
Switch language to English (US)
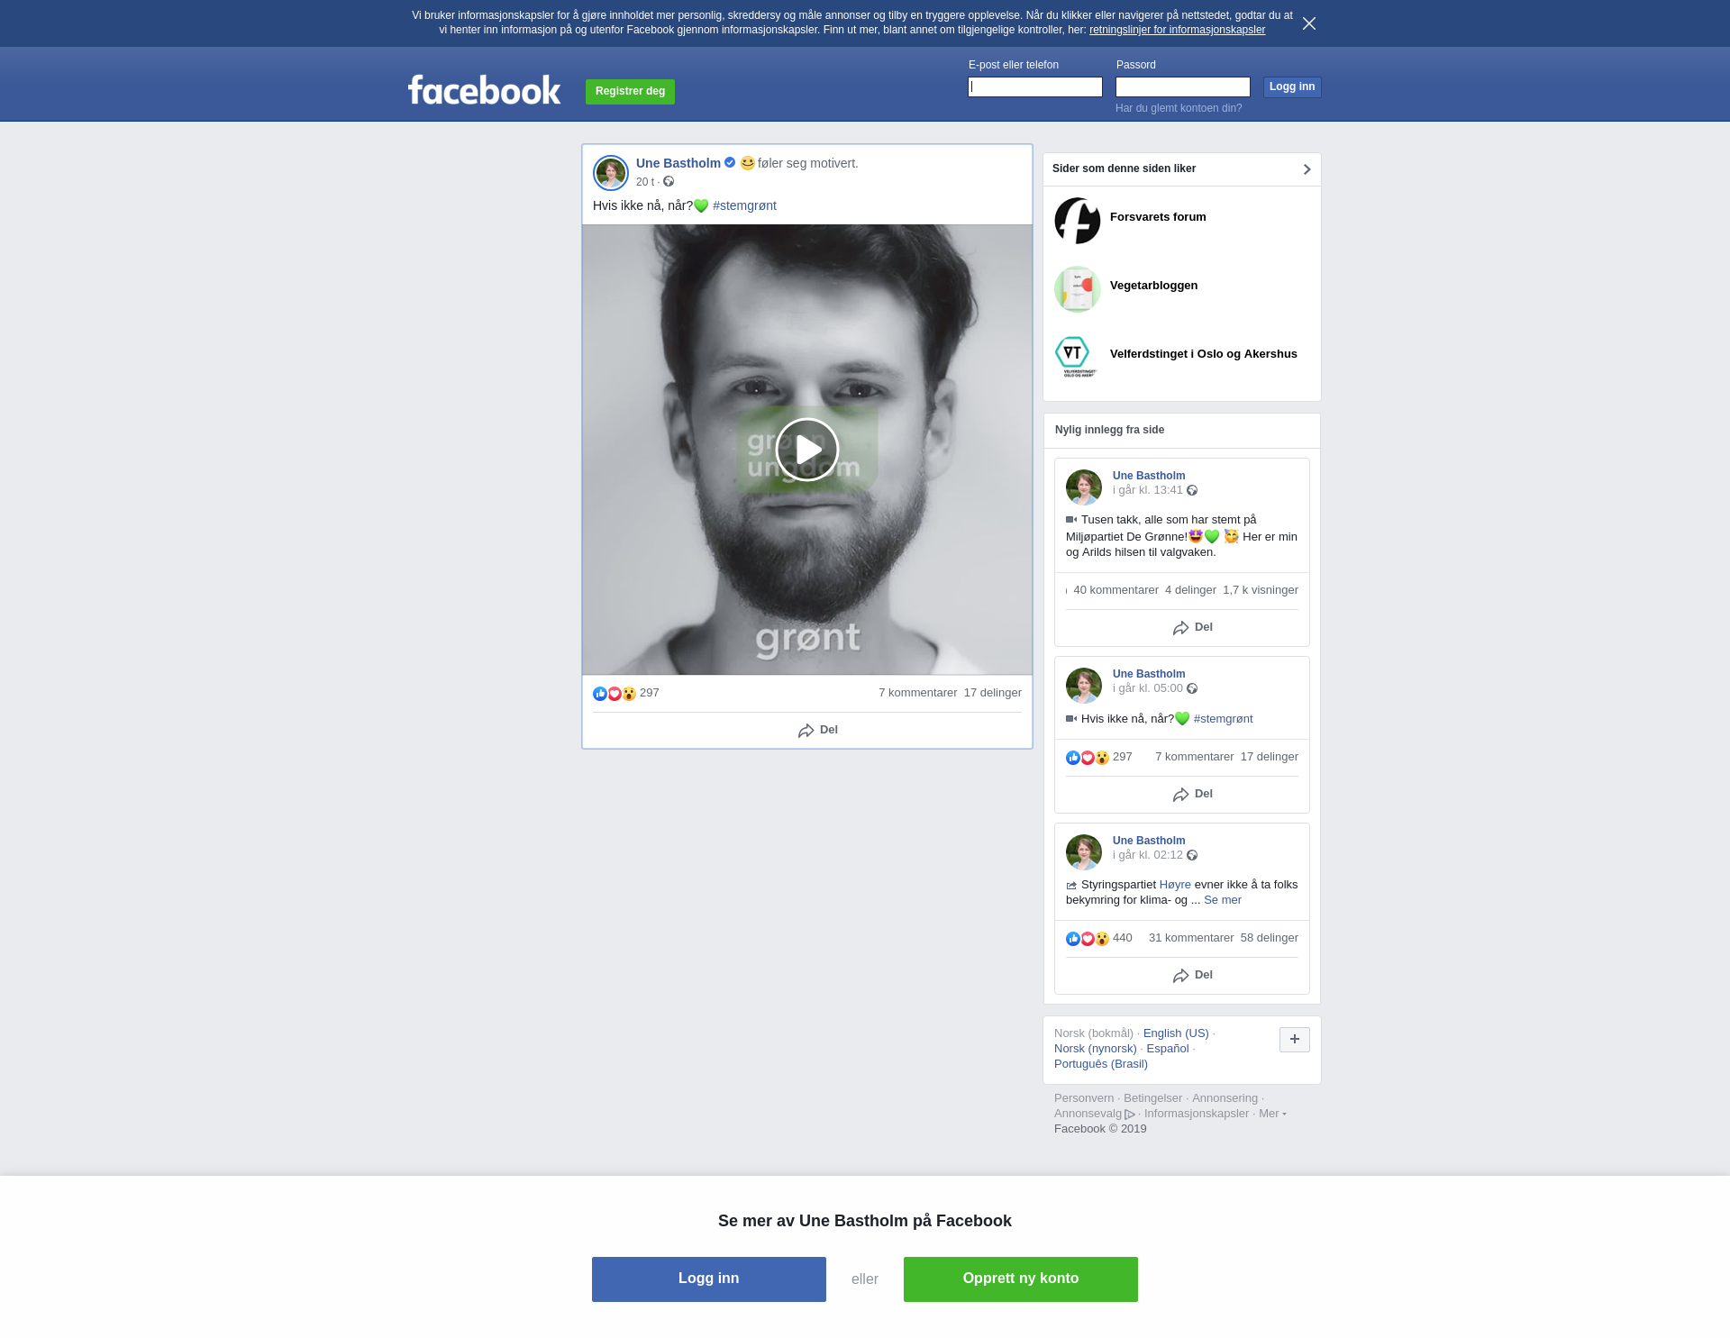tap(1175, 1033)
